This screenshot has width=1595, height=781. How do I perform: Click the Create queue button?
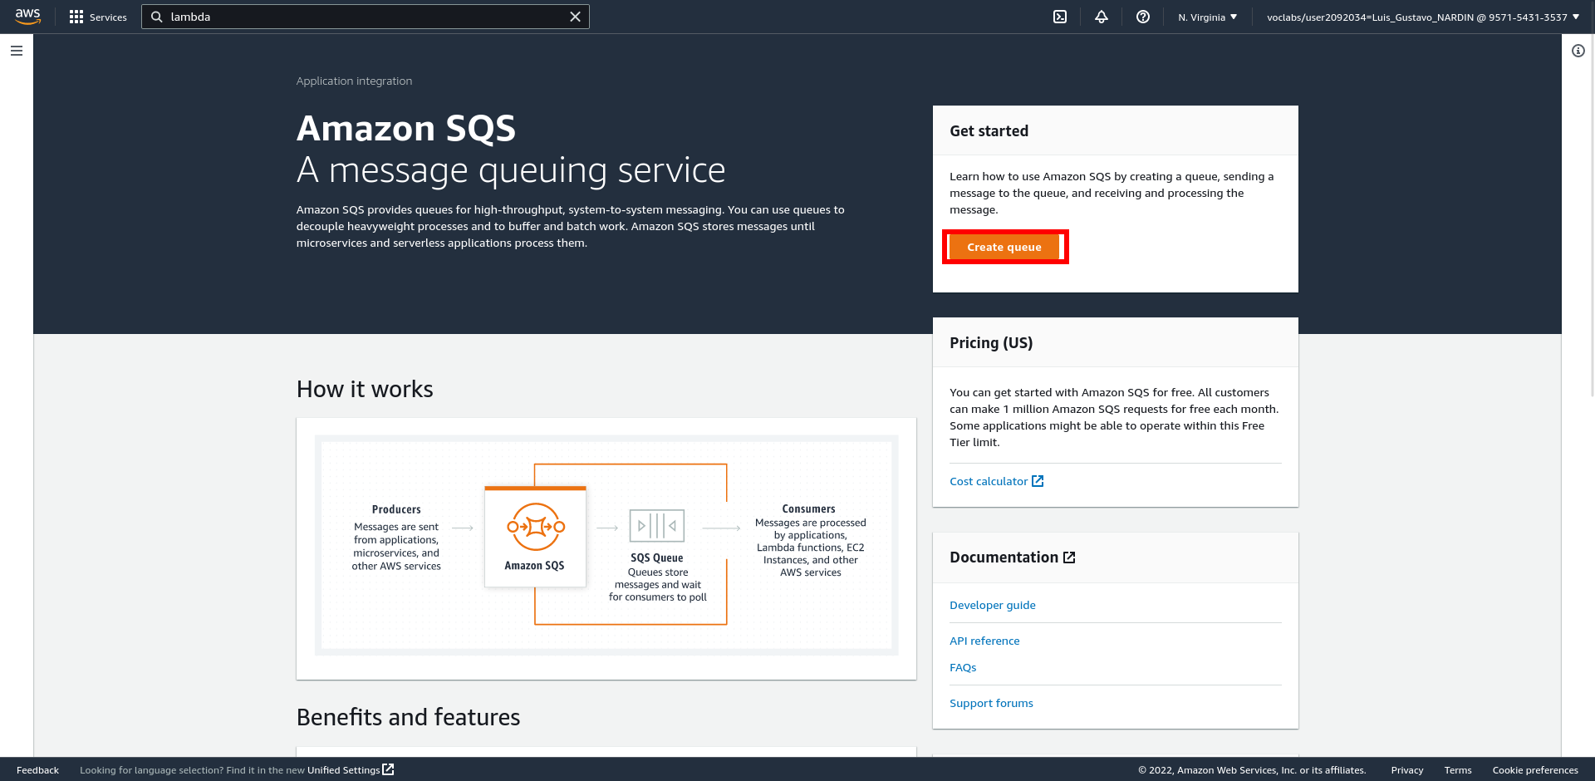point(1004,247)
